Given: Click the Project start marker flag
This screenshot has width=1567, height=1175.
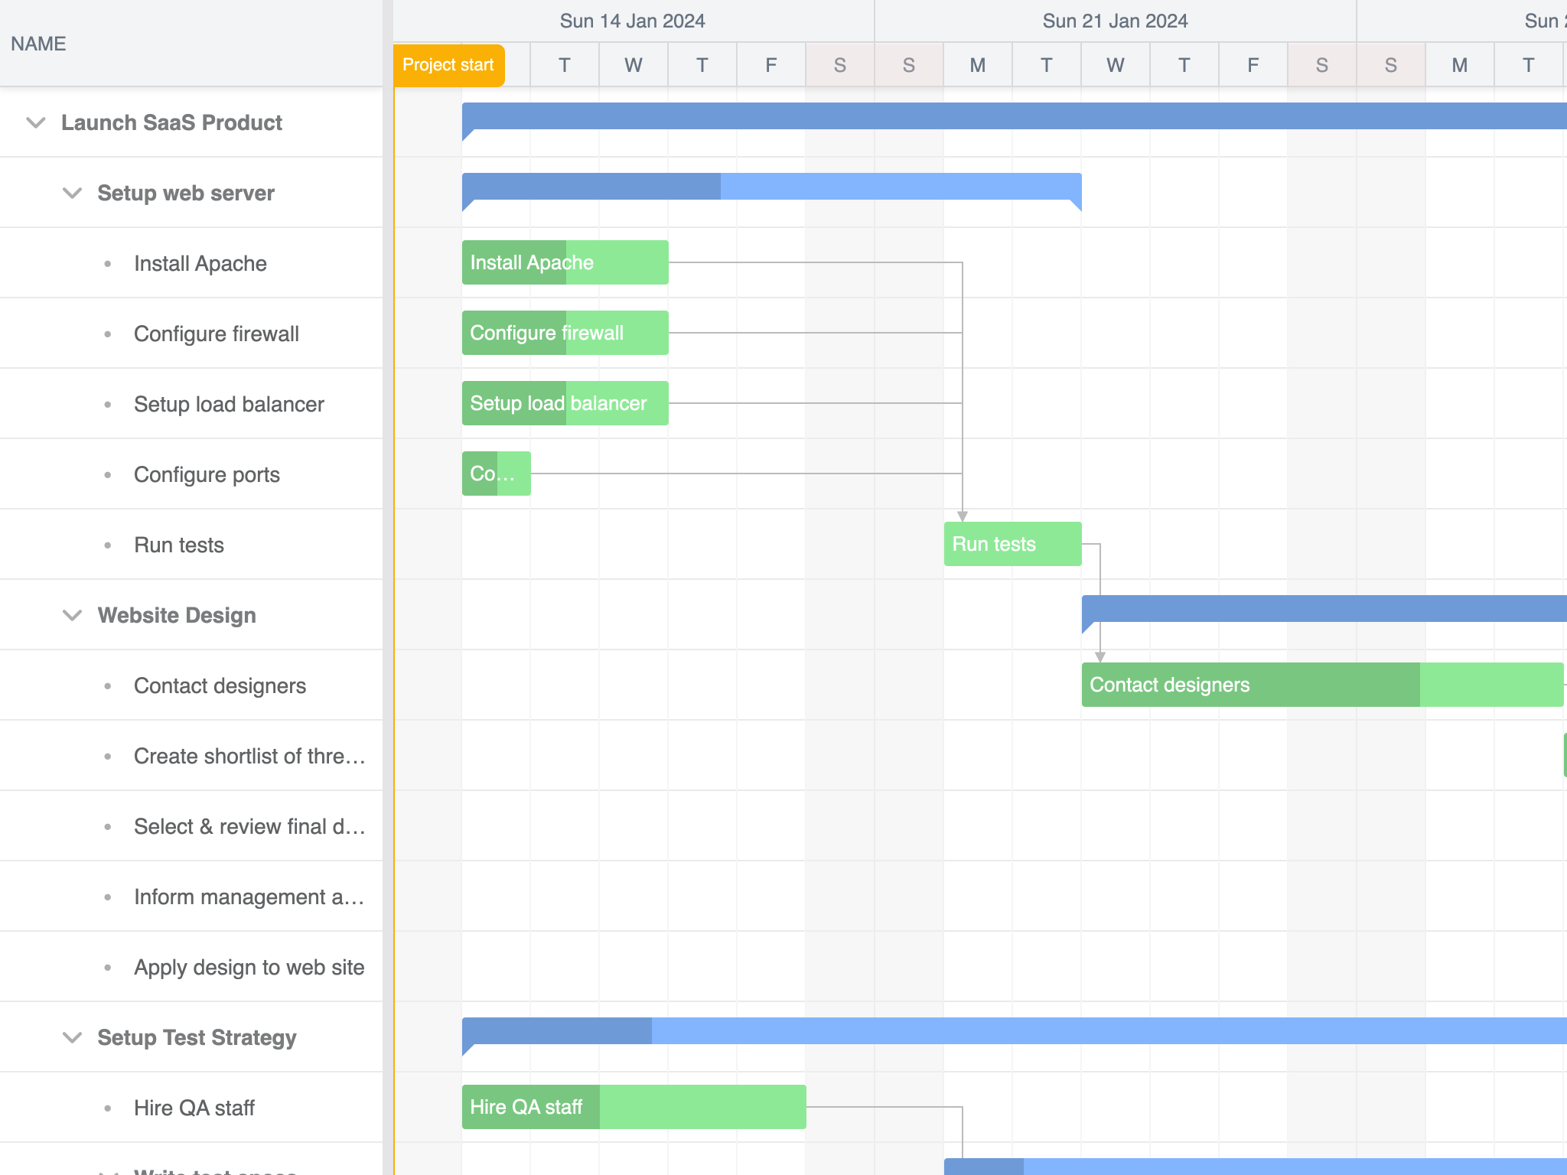Looking at the screenshot, I should click(448, 65).
